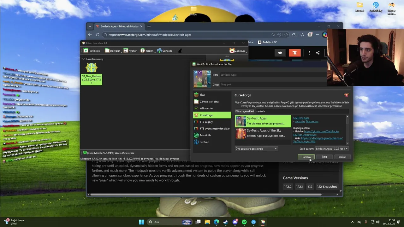Click the Güncelle update toolbar button
Screen dimensions: 404x227
coord(165,51)
